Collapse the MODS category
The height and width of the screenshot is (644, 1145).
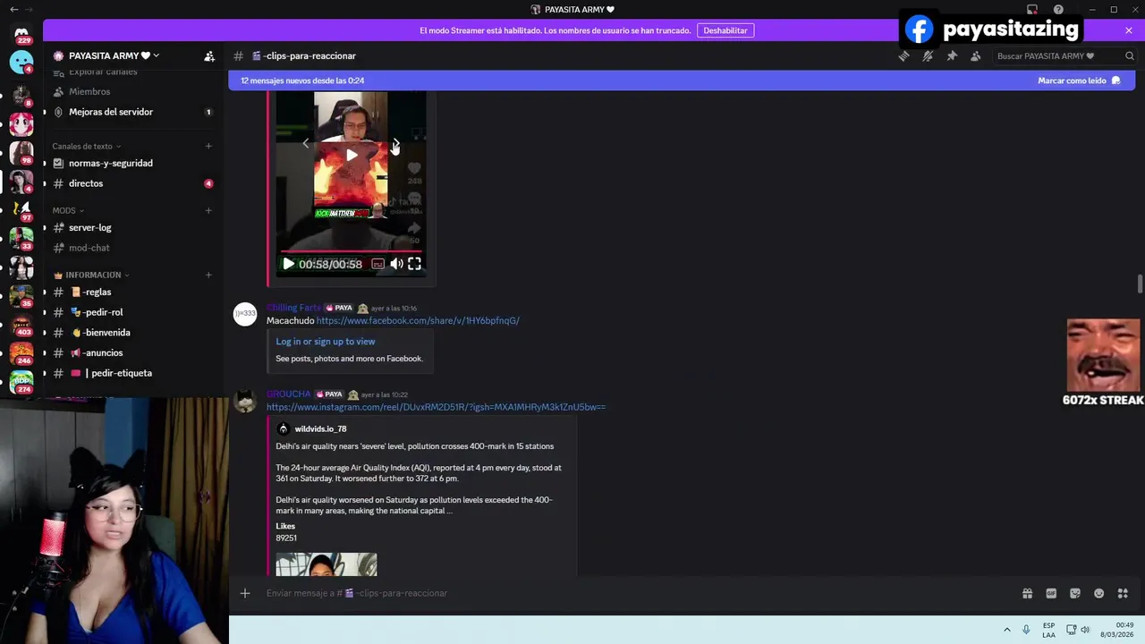(x=68, y=210)
